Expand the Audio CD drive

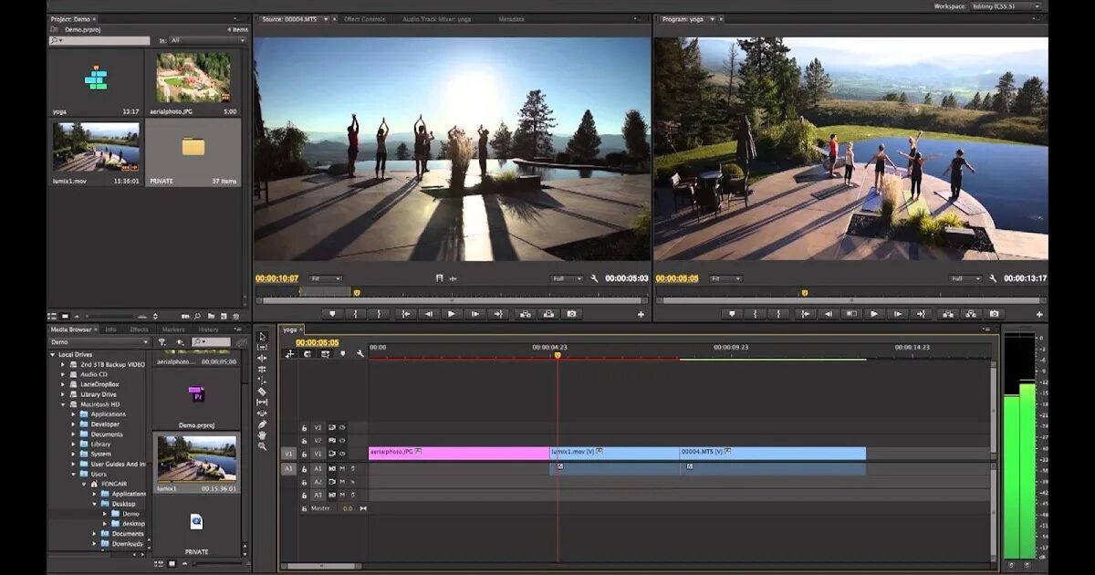point(63,374)
